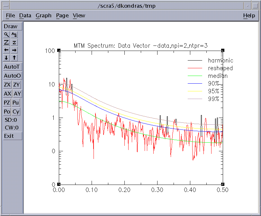Image resolution: width=261 pixels, height=216 pixels.
Task: Click the AutoO button
Action: 13,76
